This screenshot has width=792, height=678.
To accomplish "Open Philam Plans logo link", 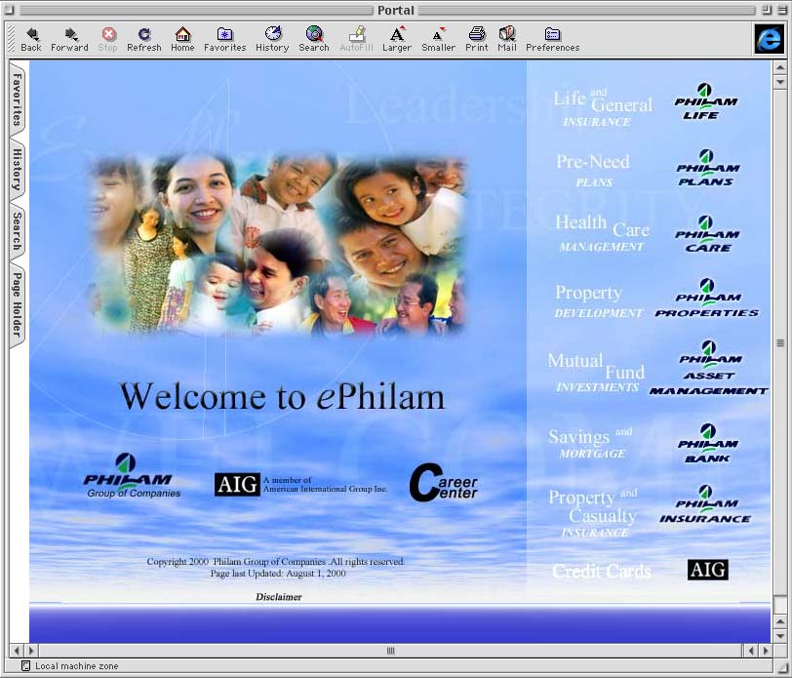I will coord(707,168).
